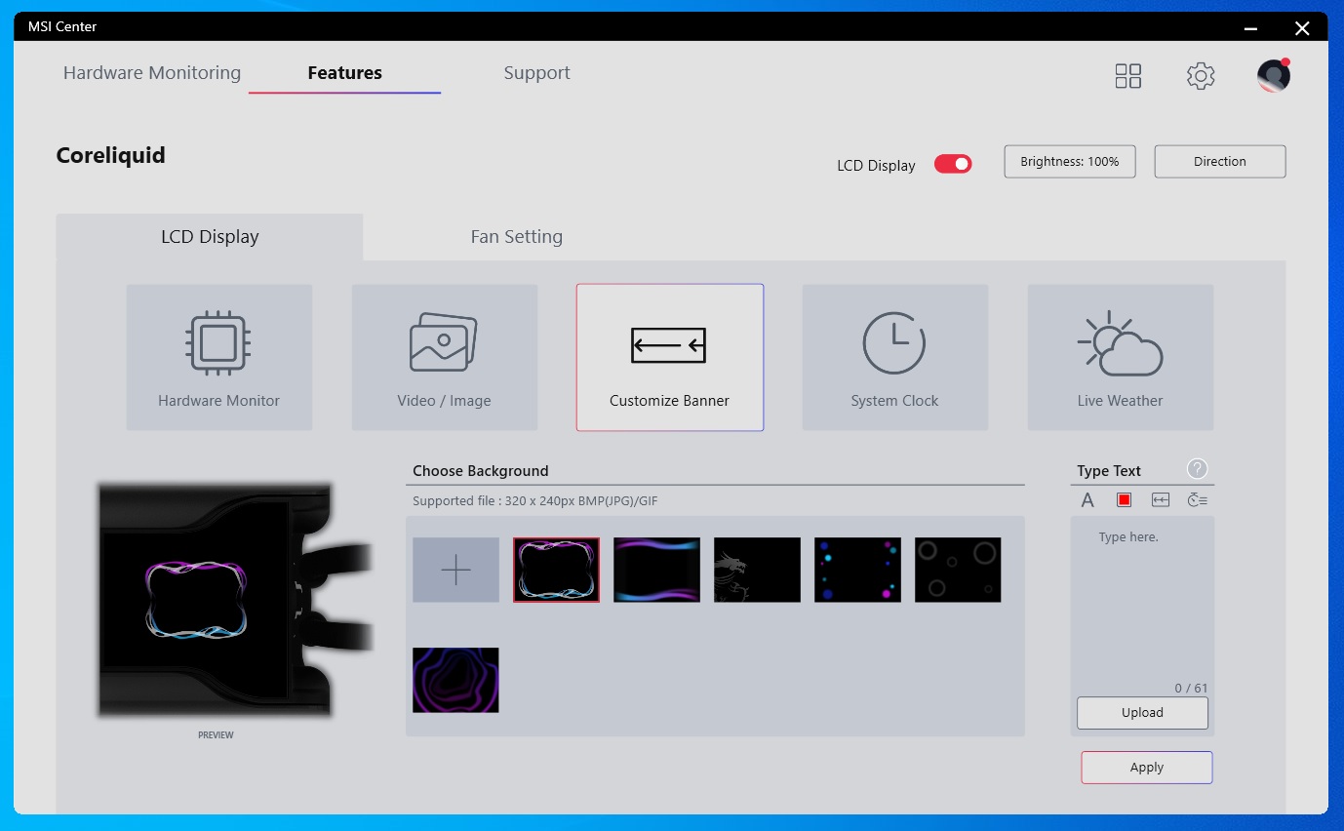
Task: Open the Support tab
Action: click(x=536, y=73)
